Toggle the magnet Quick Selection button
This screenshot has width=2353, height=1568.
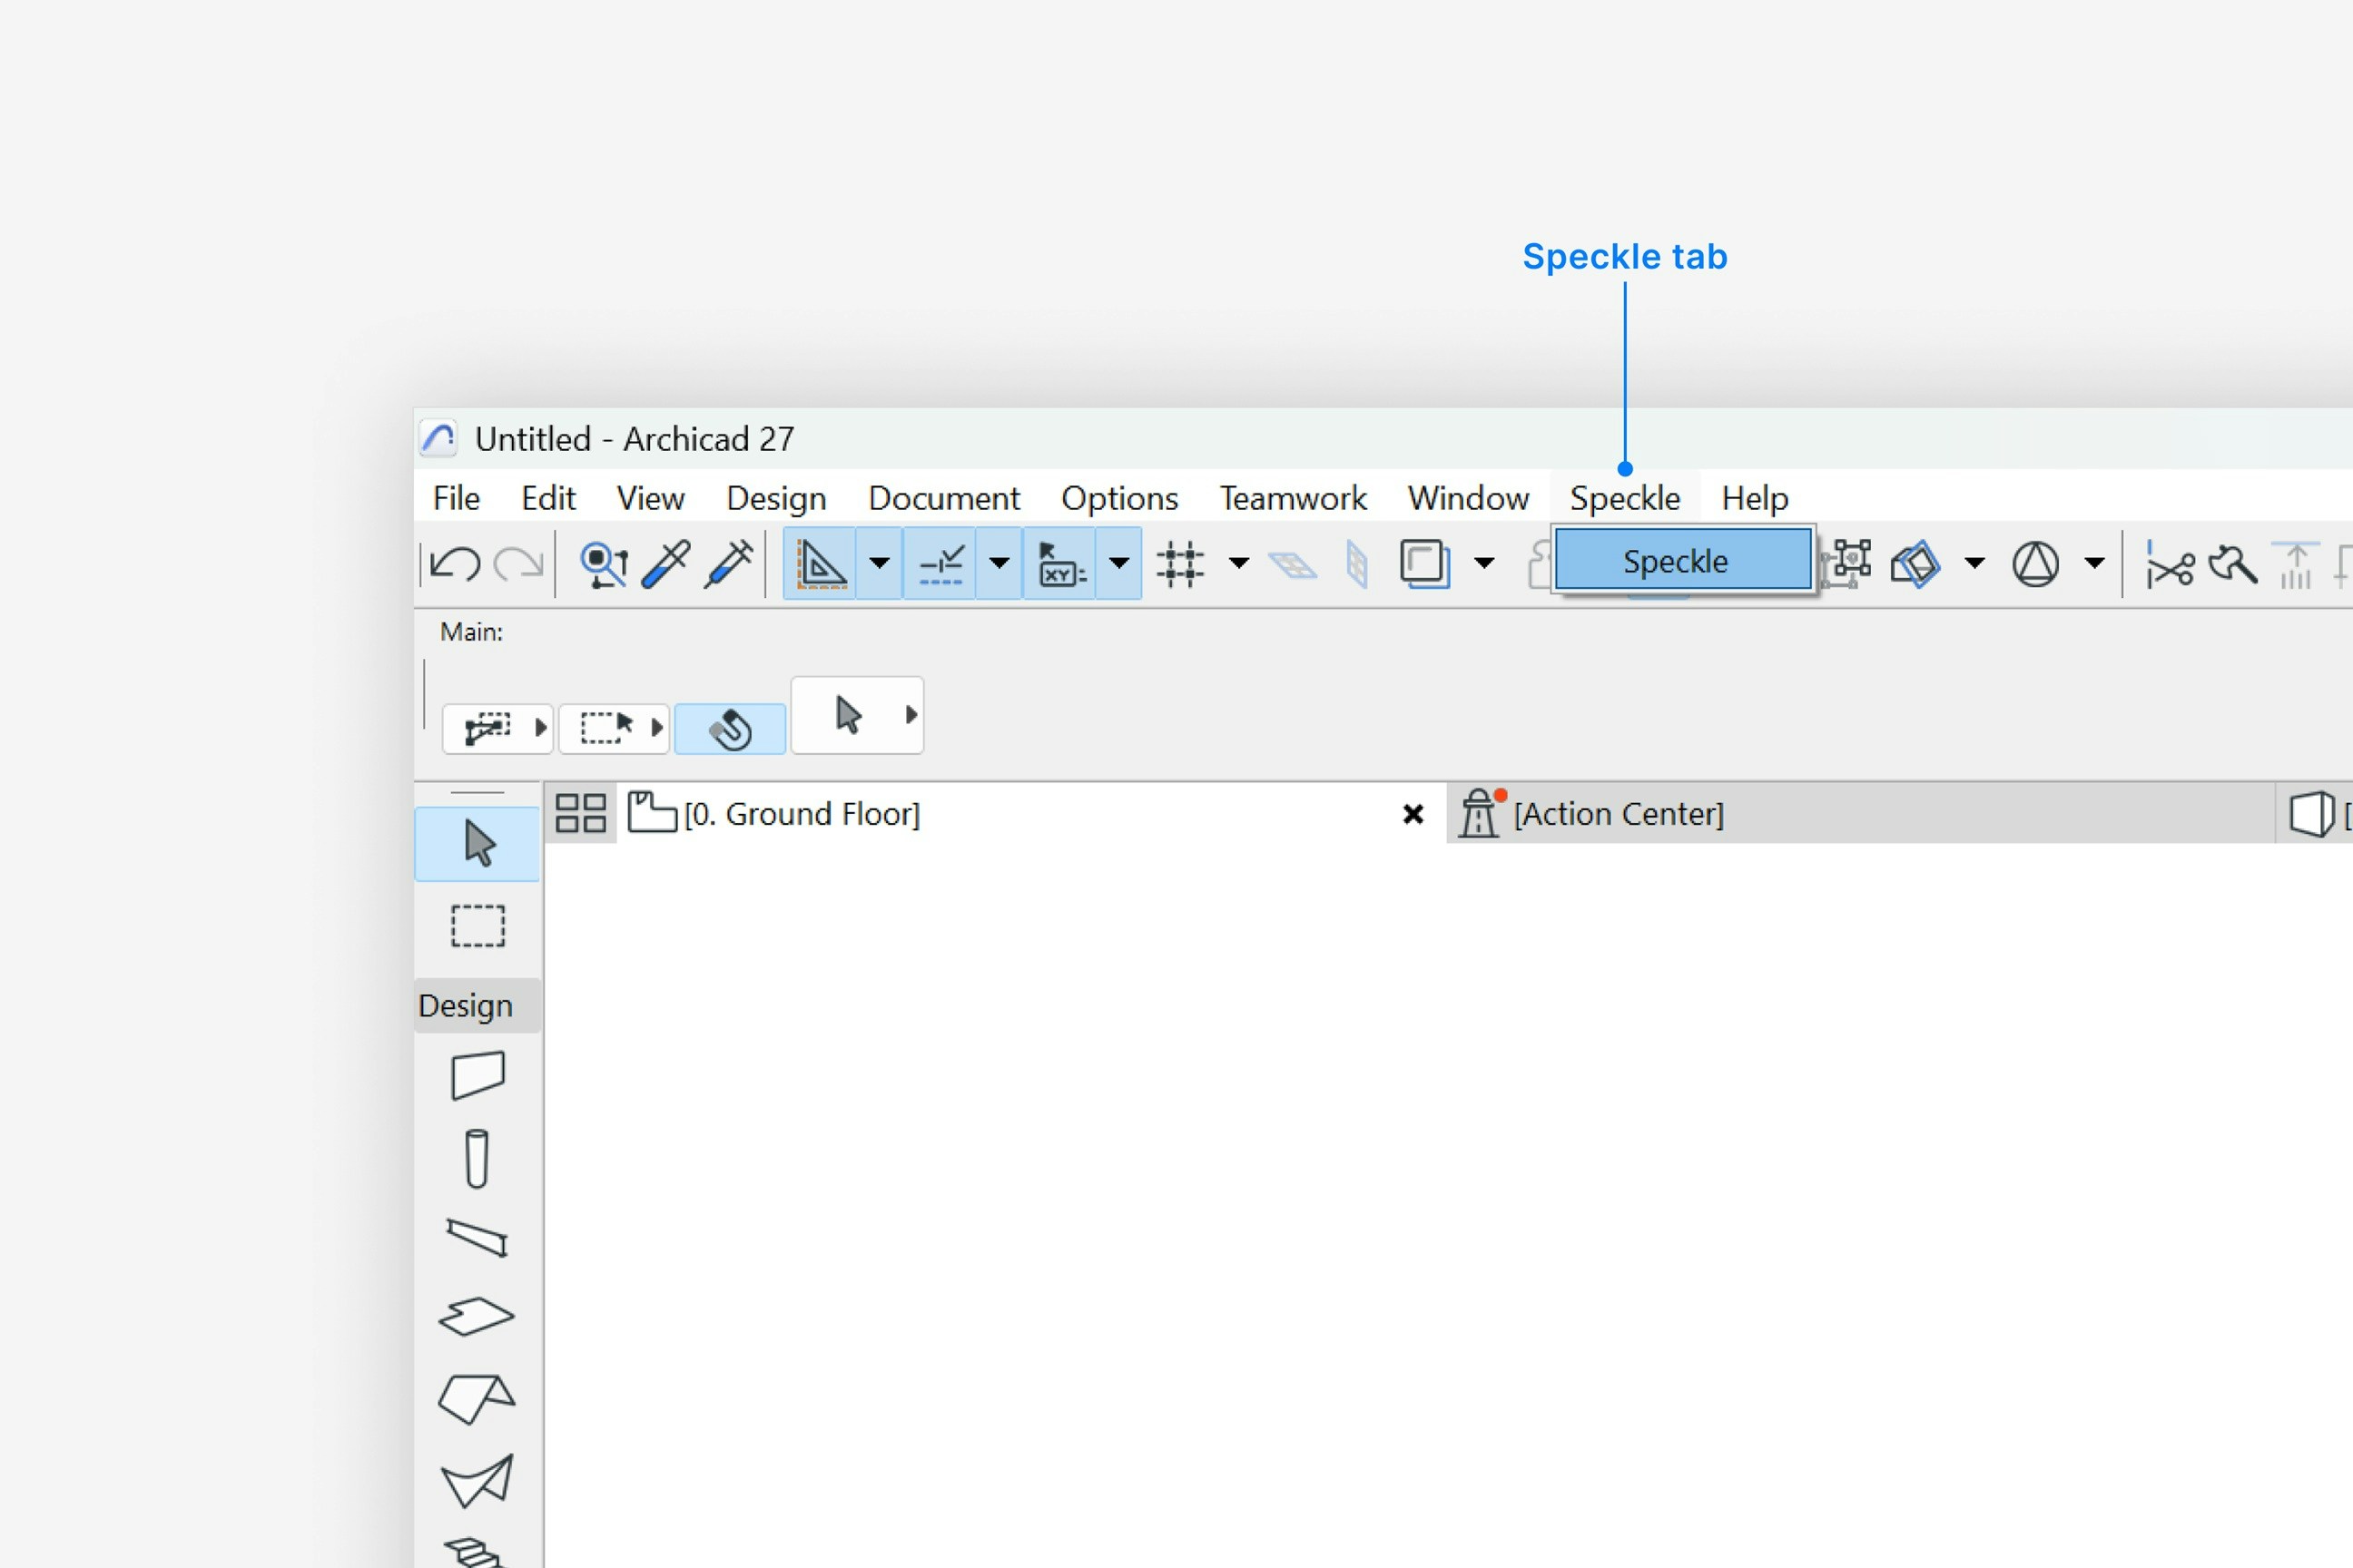[x=730, y=728]
